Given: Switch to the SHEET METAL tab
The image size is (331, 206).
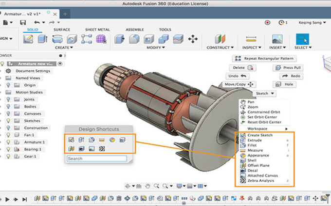Looking at the screenshot, I should click(97, 30).
